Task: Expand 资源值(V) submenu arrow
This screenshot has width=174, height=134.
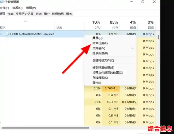Action: (x=132, y=48)
